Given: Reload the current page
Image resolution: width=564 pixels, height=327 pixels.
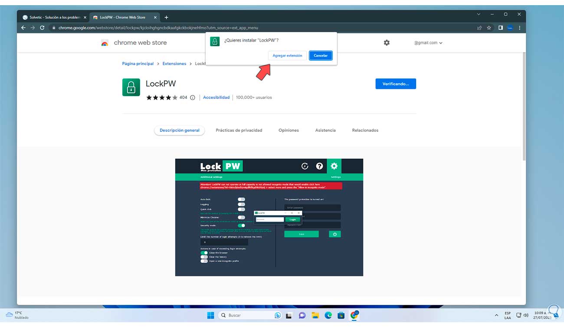Looking at the screenshot, I should point(42,28).
